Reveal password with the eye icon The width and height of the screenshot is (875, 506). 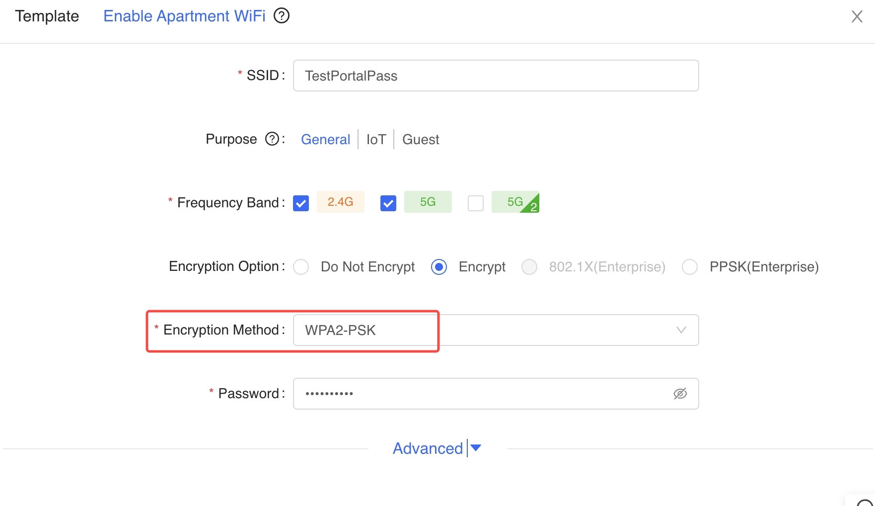pyautogui.click(x=680, y=394)
